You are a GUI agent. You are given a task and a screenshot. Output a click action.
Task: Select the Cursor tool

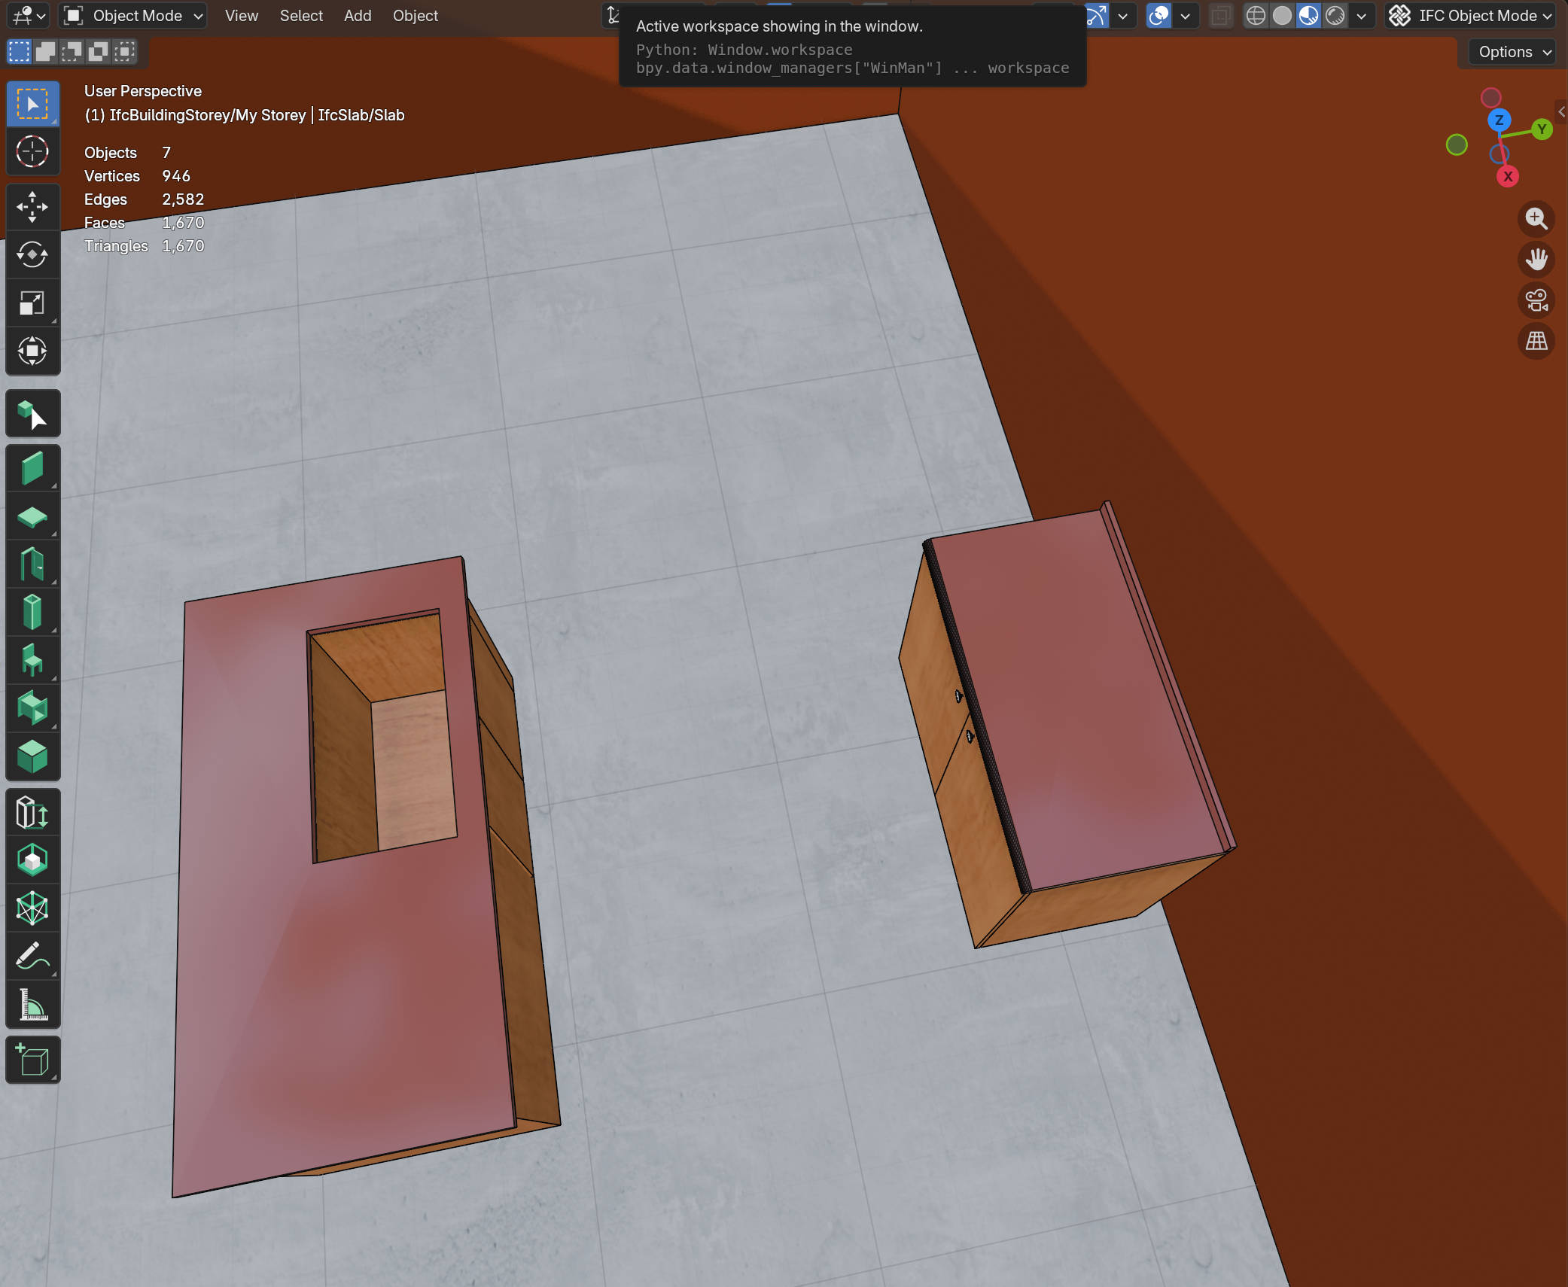pyautogui.click(x=32, y=152)
